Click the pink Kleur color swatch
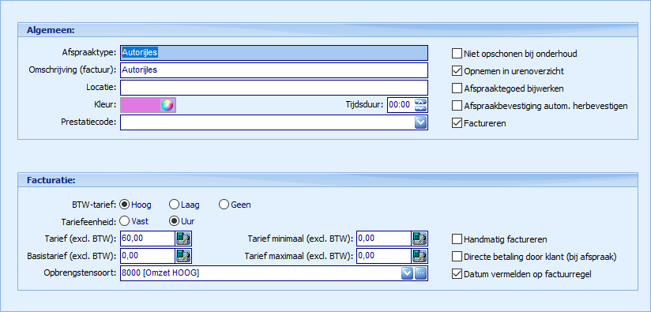651x312 pixels. click(141, 105)
